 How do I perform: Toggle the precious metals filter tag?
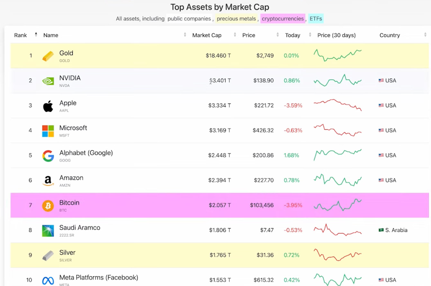236,19
